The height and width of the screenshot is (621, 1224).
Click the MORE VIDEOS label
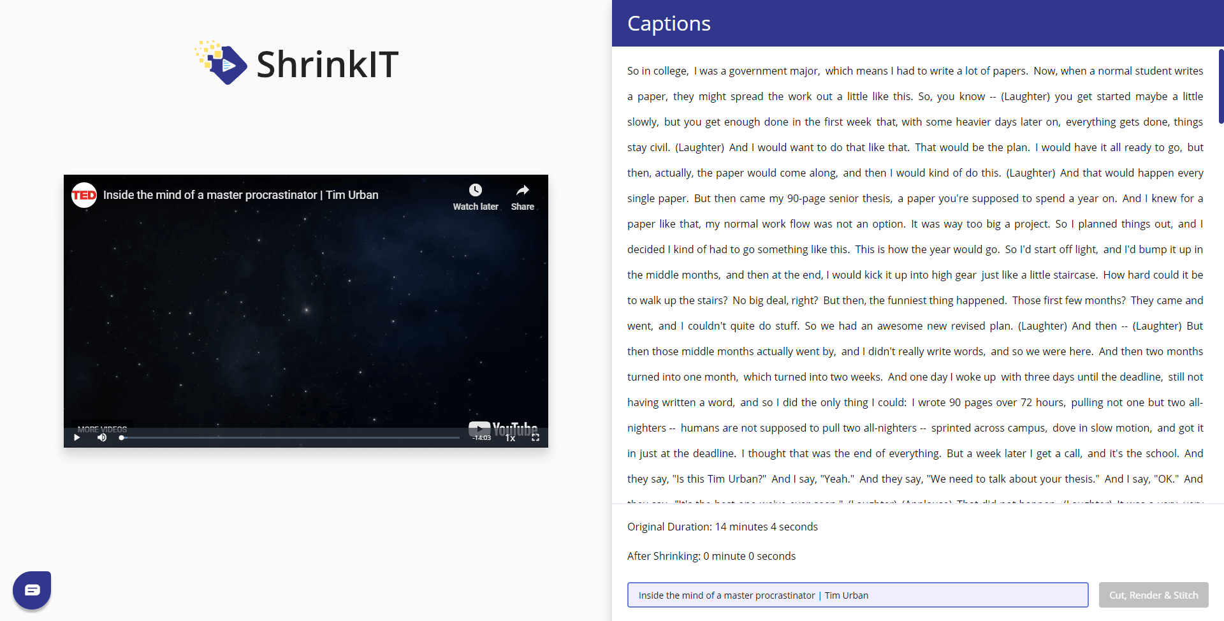(102, 429)
